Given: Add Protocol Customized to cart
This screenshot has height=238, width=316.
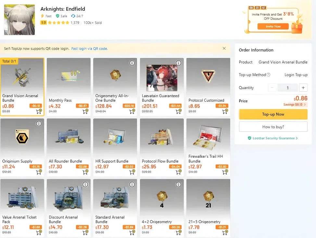Looking at the screenshot, I should (x=225, y=112).
